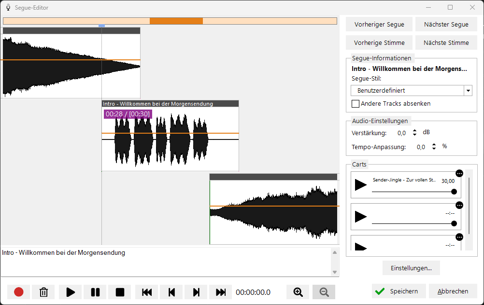Stop the playback

coord(120,292)
